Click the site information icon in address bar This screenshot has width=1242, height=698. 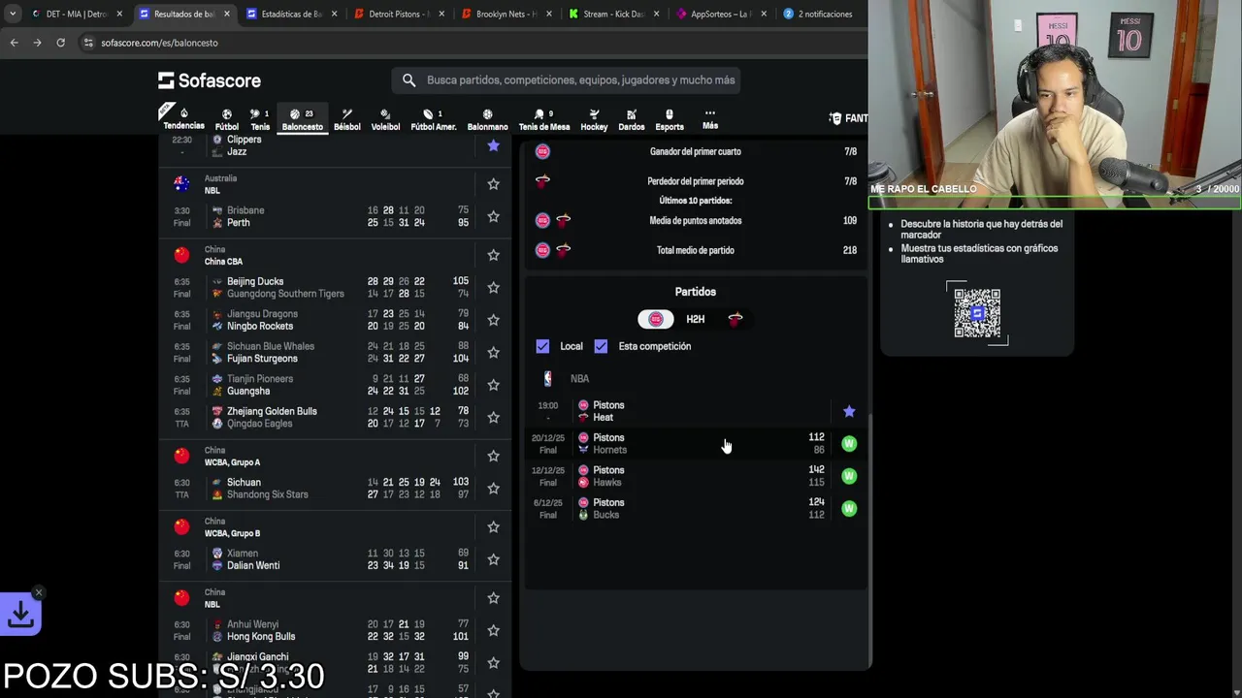[88, 43]
